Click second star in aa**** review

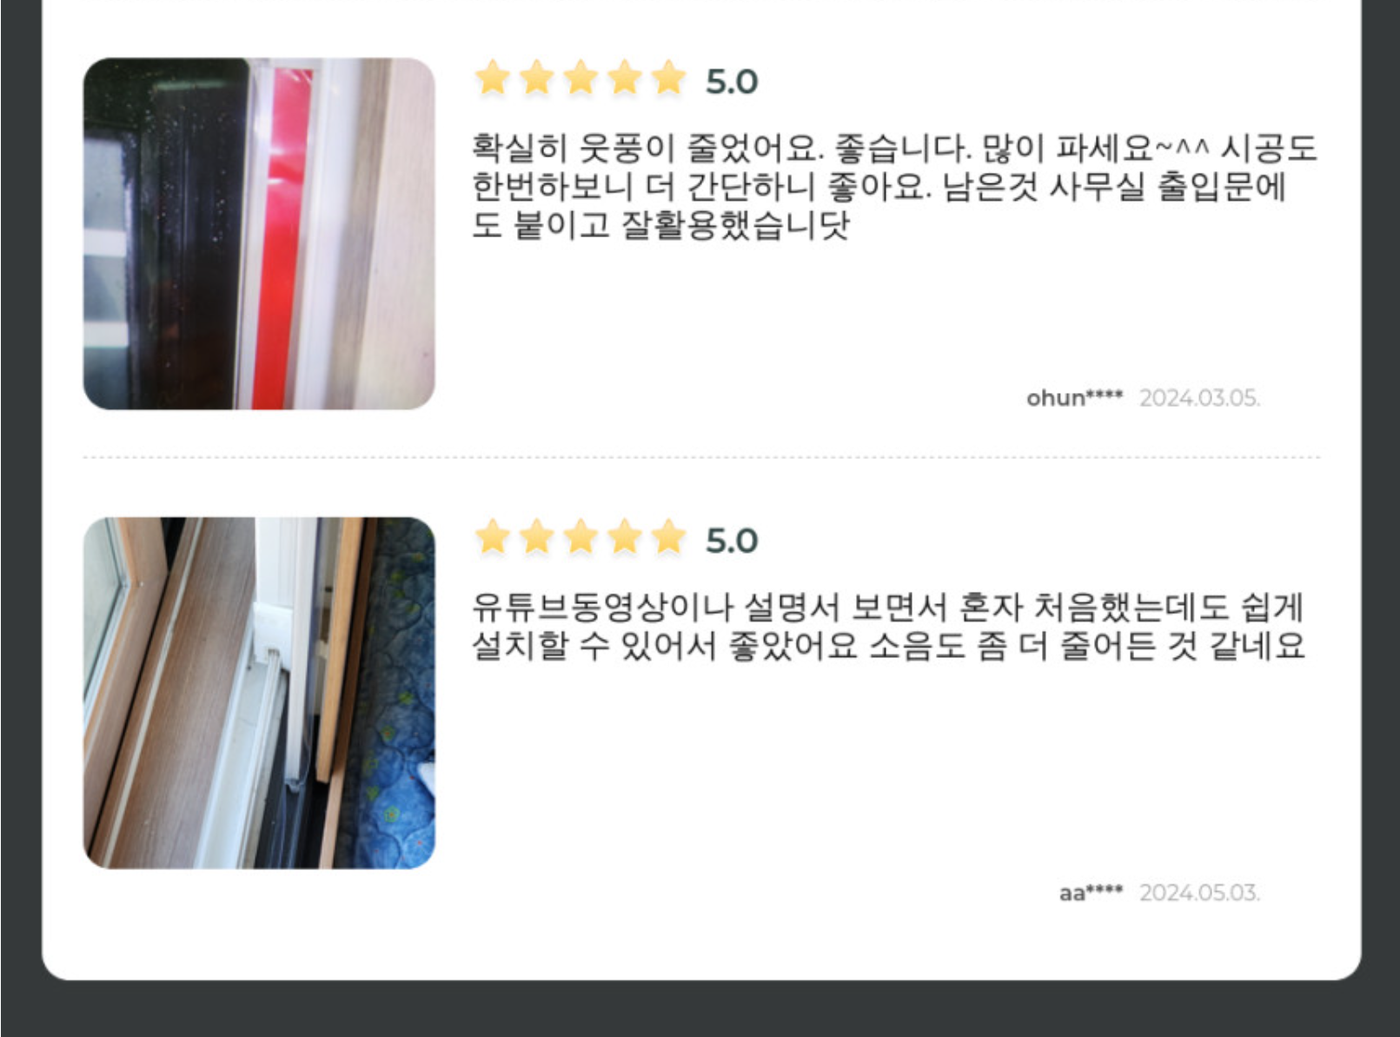click(537, 537)
